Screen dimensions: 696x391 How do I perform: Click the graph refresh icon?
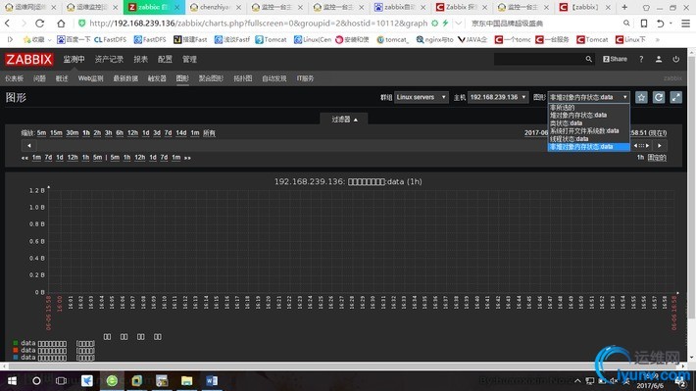click(659, 97)
